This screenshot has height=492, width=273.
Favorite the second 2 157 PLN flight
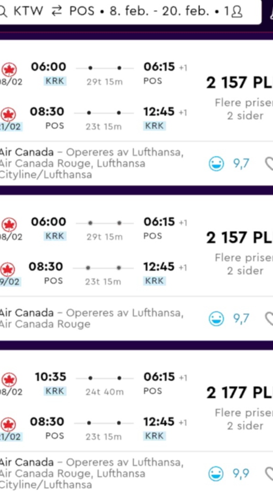(269, 319)
